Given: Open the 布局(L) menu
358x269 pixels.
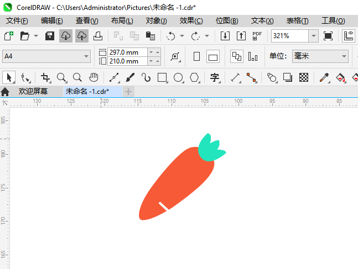Looking at the screenshot, I should click(122, 21).
